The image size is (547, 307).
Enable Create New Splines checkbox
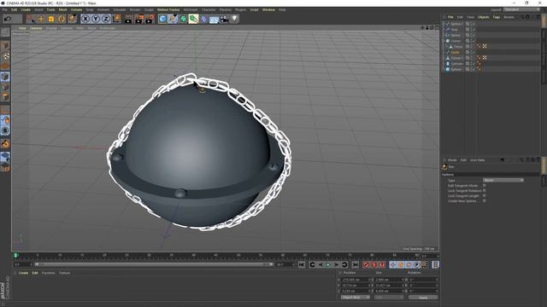click(485, 201)
